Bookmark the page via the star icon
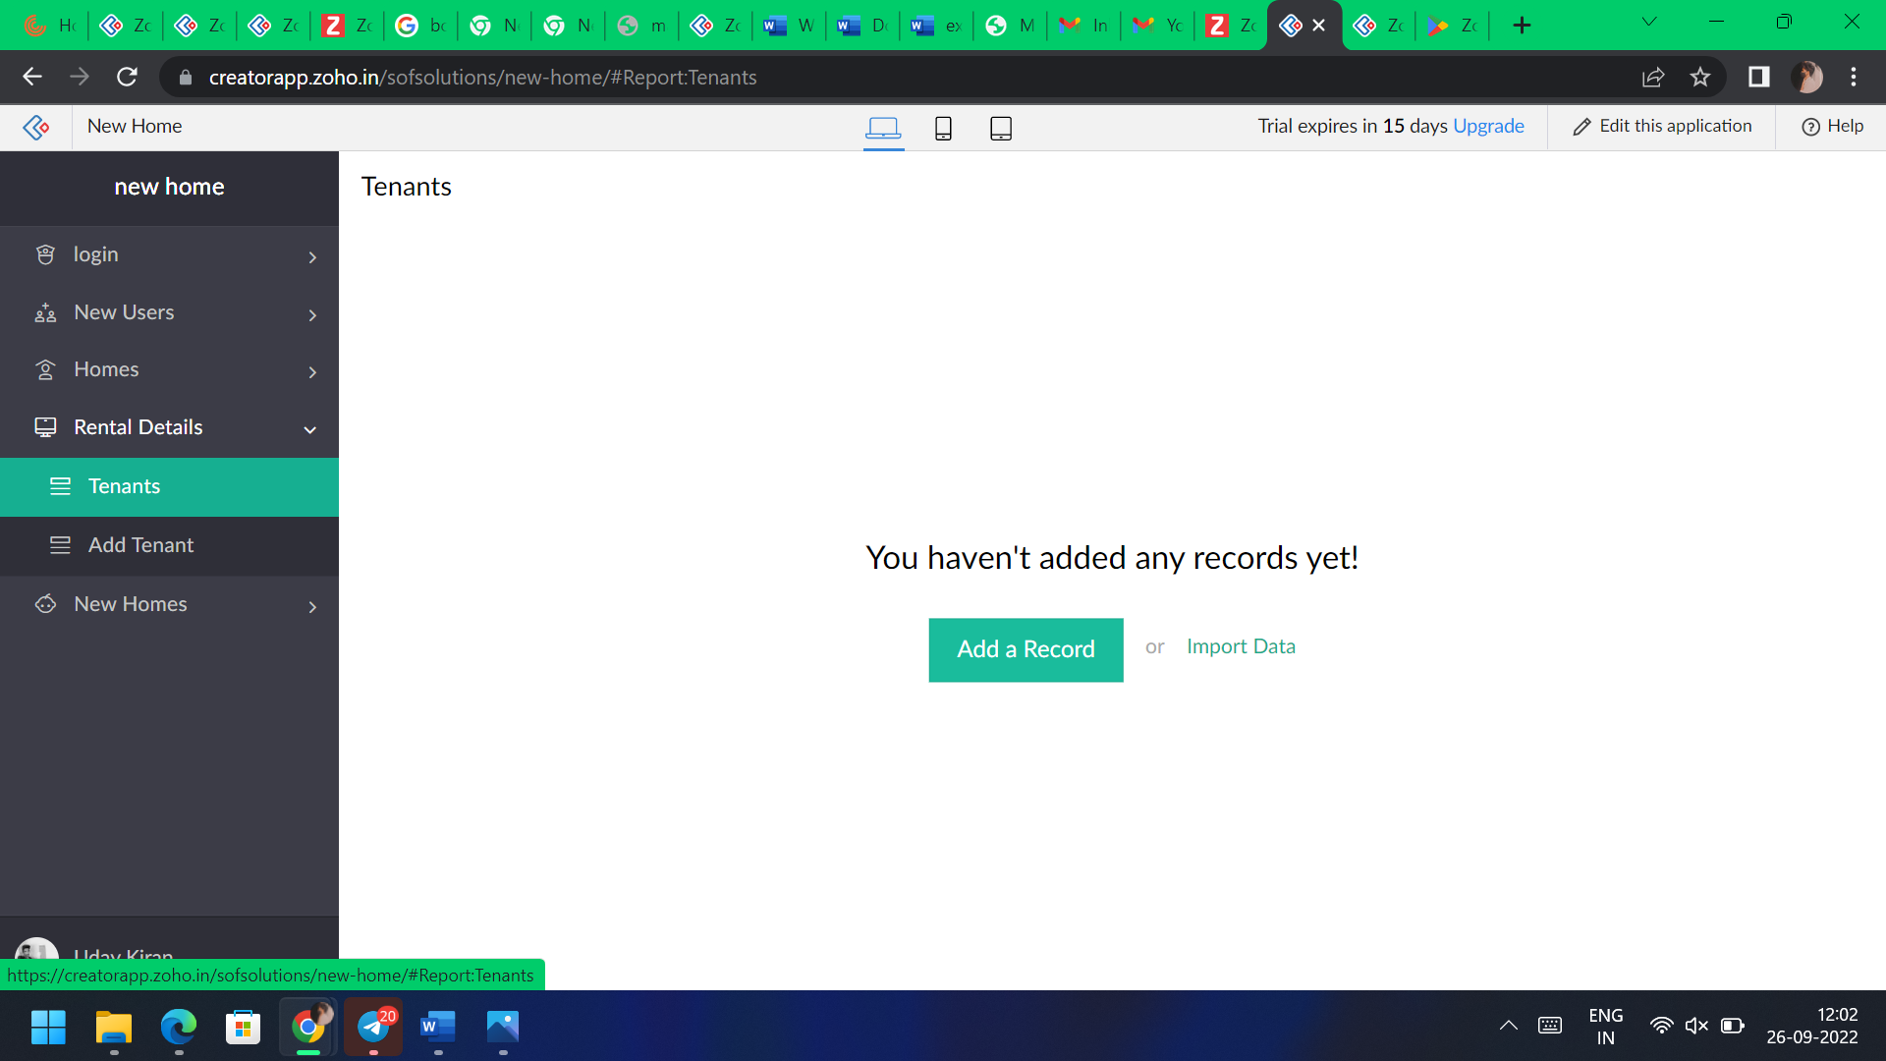 (x=1701, y=77)
